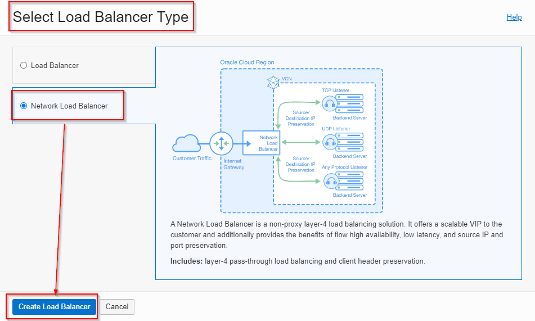
Task: Click the Select Load Balancer Type heading
Action: [x=101, y=17]
